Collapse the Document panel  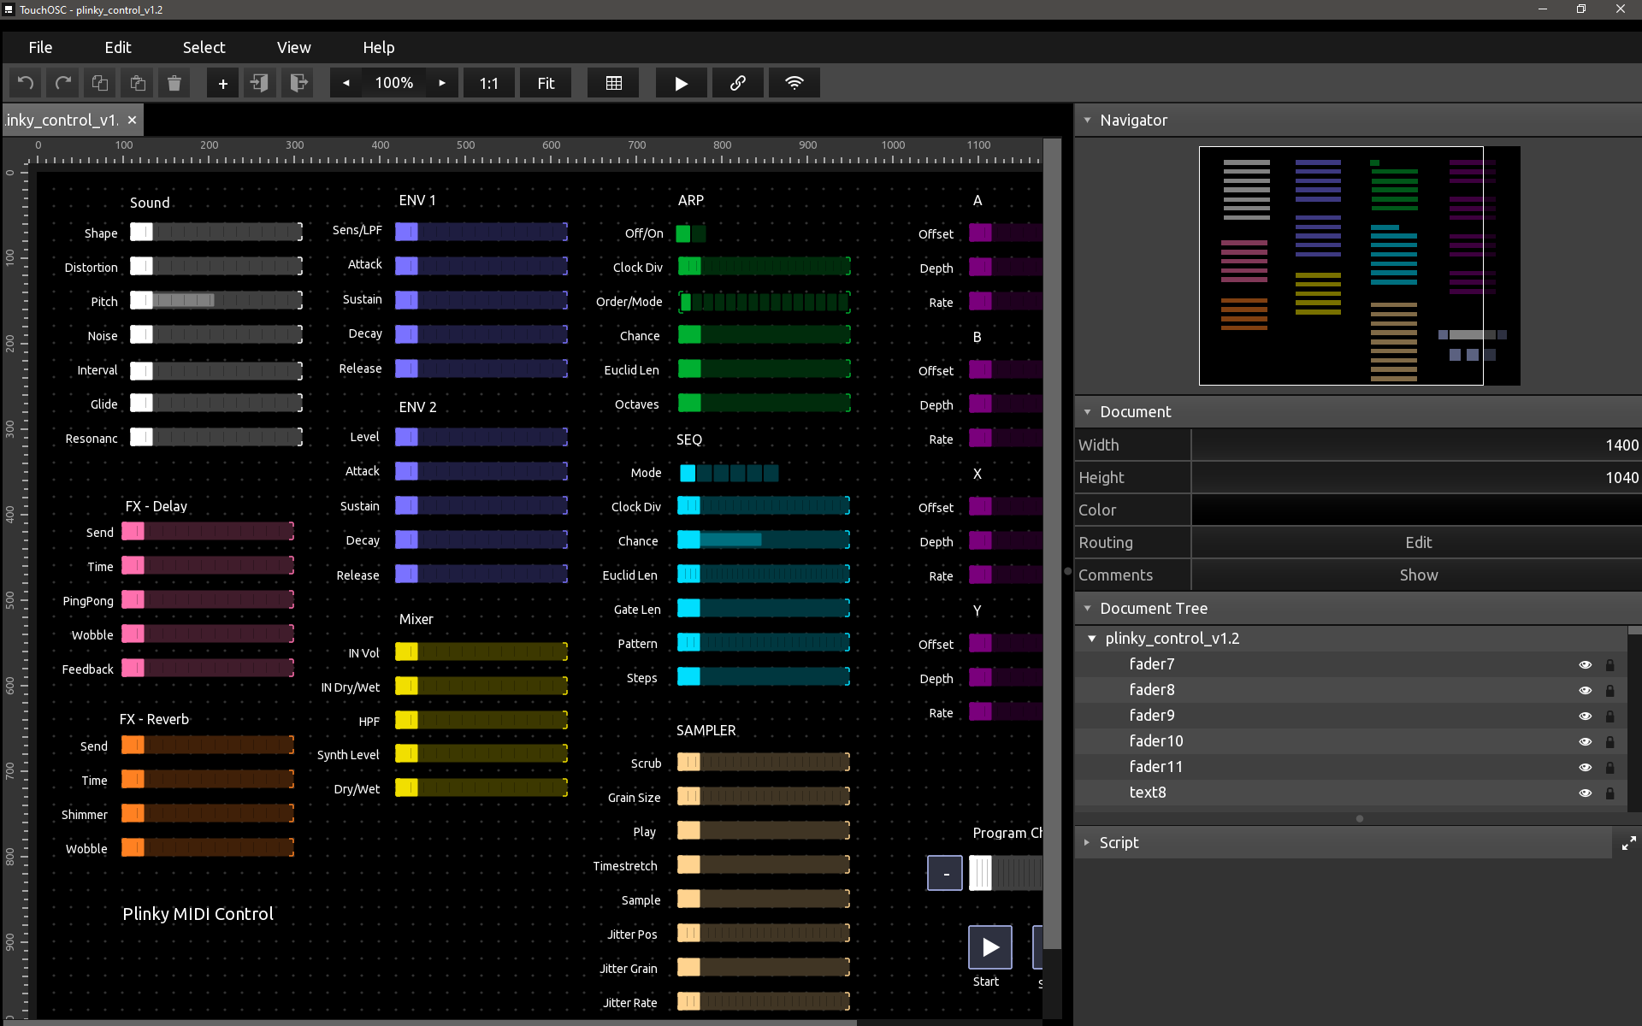1087,412
